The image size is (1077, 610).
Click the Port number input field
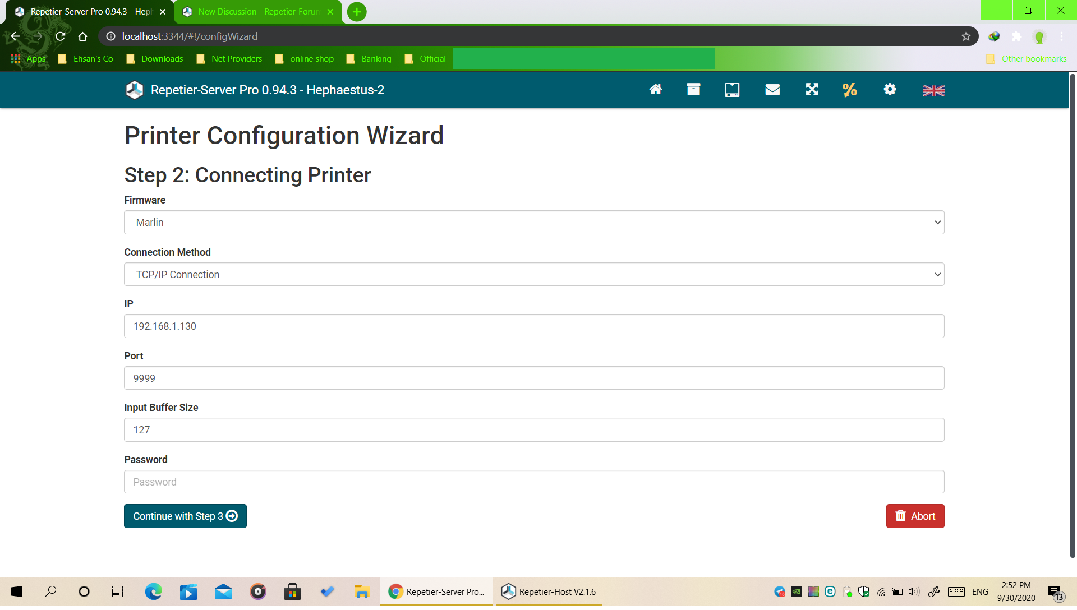click(x=534, y=378)
